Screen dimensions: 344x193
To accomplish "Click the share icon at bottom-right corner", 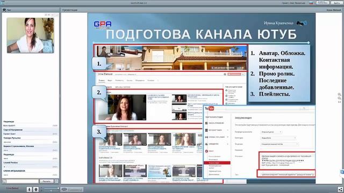I will pos(340,189).
